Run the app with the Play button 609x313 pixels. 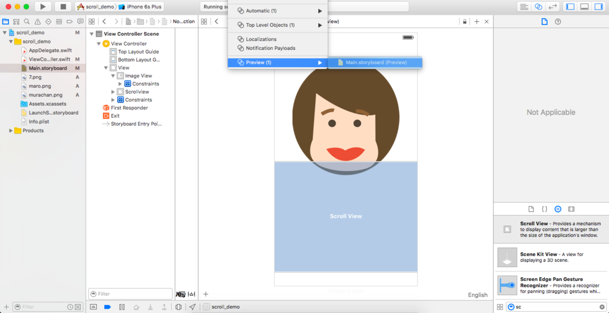point(43,7)
